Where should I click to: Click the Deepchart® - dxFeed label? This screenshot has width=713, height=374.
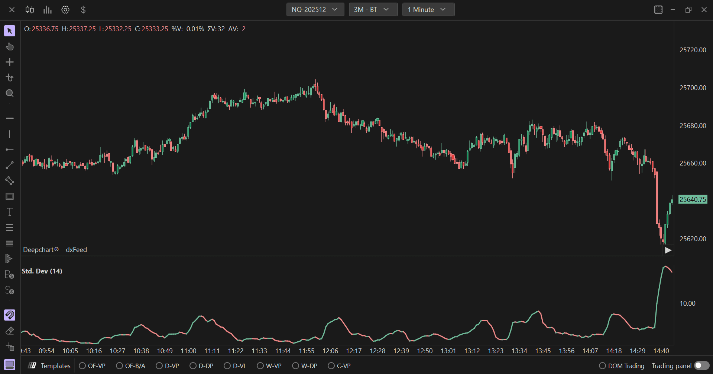pos(55,250)
